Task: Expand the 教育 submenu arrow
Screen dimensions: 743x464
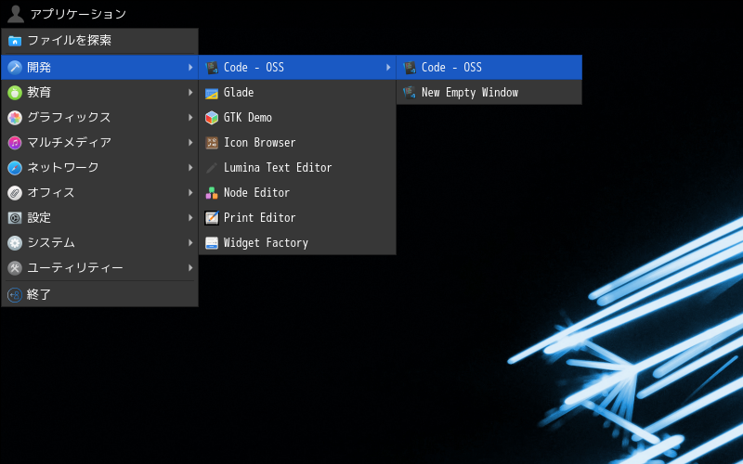Action: (190, 92)
